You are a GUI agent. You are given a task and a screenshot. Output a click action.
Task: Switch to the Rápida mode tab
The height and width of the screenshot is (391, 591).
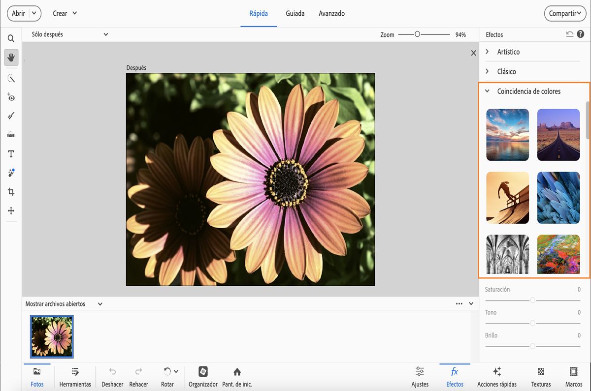tap(259, 13)
